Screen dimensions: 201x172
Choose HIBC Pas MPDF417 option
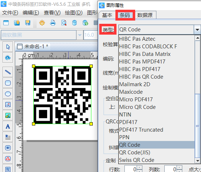point(156,62)
